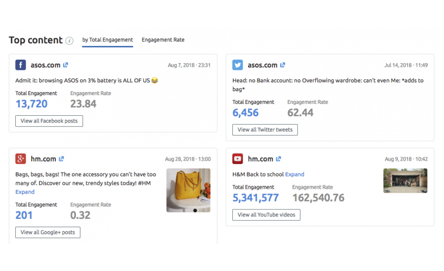Viewport: 444px width, 271px height.
Task: Open the yellow handbag post thumbnail
Action: (188, 190)
